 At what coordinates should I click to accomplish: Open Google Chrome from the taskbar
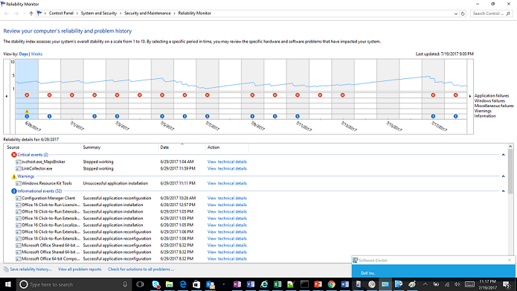[331, 284]
